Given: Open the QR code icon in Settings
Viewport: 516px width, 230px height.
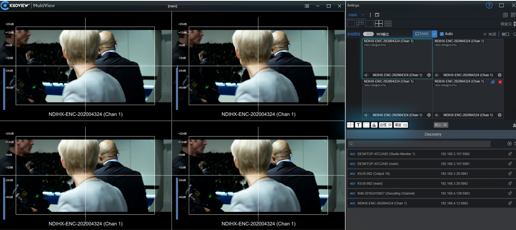Looking at the screenshot, I should point(513,15).
